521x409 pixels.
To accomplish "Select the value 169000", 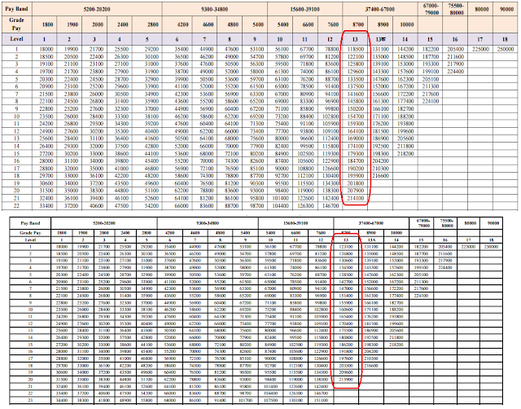I will tap(356, 139).
